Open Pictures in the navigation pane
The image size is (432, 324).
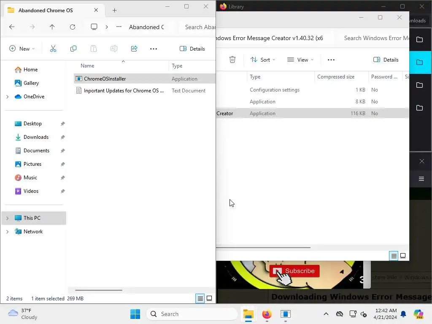click(28, 164)
